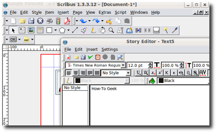Viewport: 217px width, 133px height.
Task: Toggle superscript text style
Action: coord(160,73)
